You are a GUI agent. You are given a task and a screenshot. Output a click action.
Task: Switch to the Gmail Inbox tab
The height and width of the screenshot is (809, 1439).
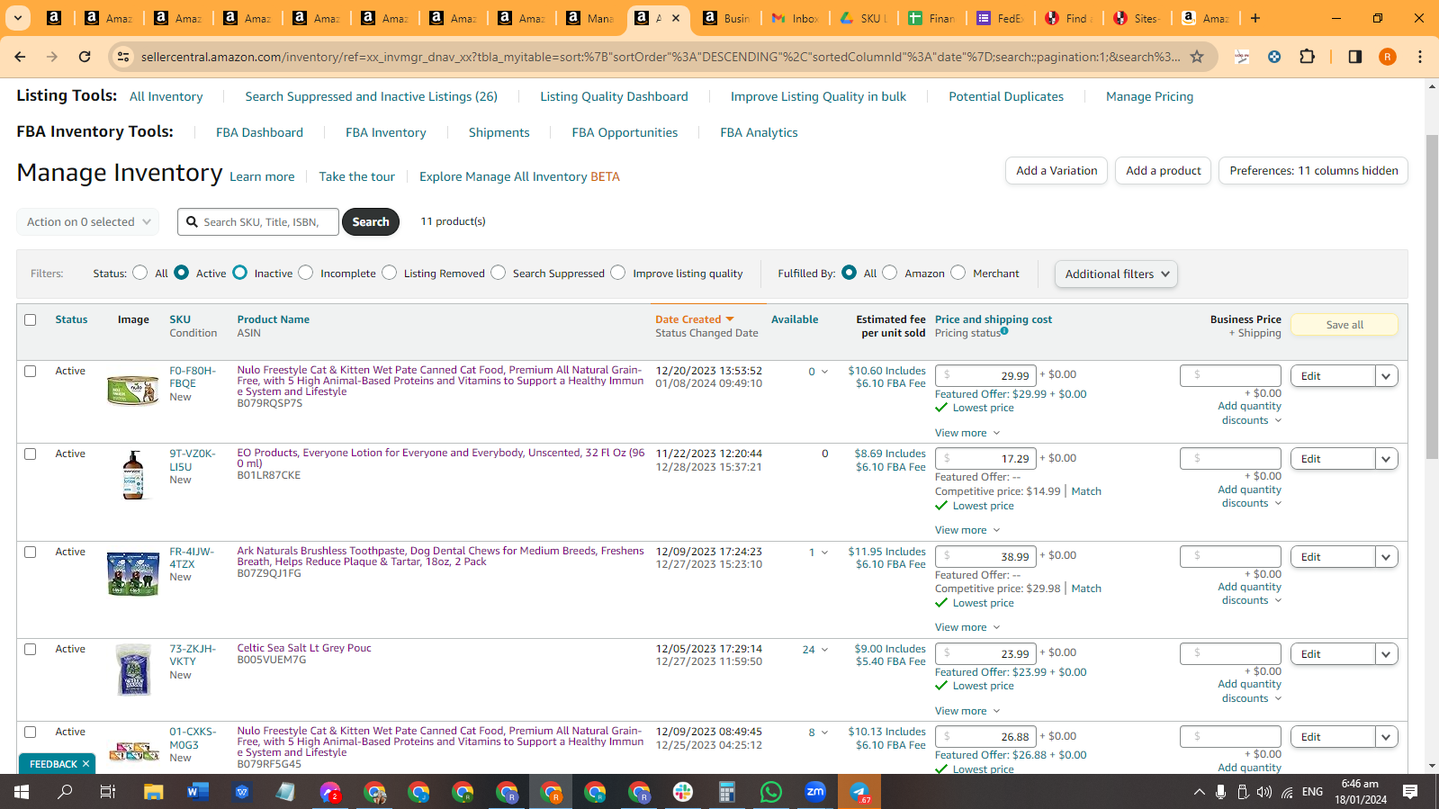(795, 18)
